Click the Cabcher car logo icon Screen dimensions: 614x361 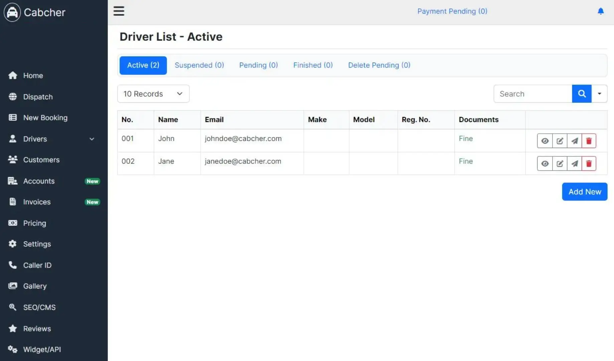12,12
